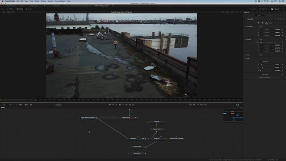Viewport: 286px width, 161px height.
Task: Click the Rotation X slider
Action: click(x=266, y=45)
